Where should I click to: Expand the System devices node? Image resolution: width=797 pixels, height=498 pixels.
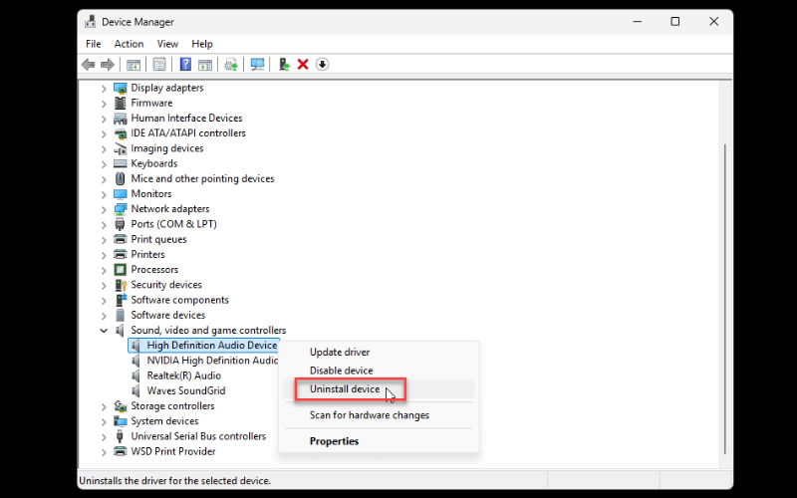pyautogui.click(x=104, y=421)
